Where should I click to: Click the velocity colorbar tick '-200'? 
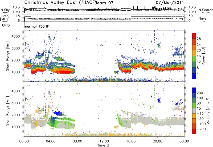[x=201, y=129]
